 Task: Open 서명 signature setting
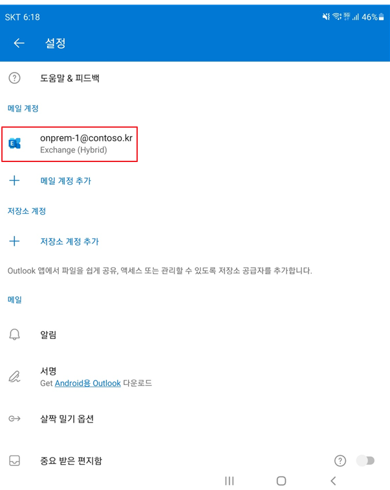pos(195,377)
